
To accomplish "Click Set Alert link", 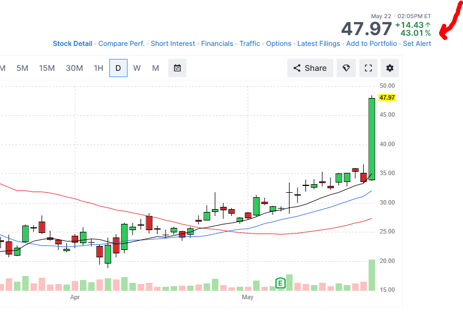I will pyautogui.click(x=417, y=44).
